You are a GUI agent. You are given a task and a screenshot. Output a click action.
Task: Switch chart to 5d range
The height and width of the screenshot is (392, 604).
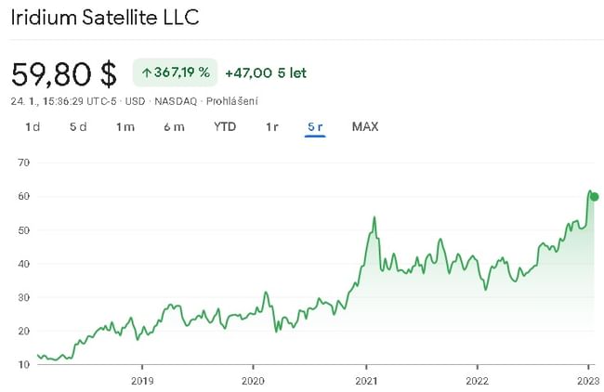78,126
